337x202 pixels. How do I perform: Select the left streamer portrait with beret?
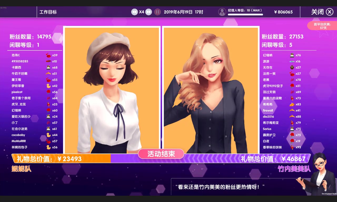(x=112, y=90)
